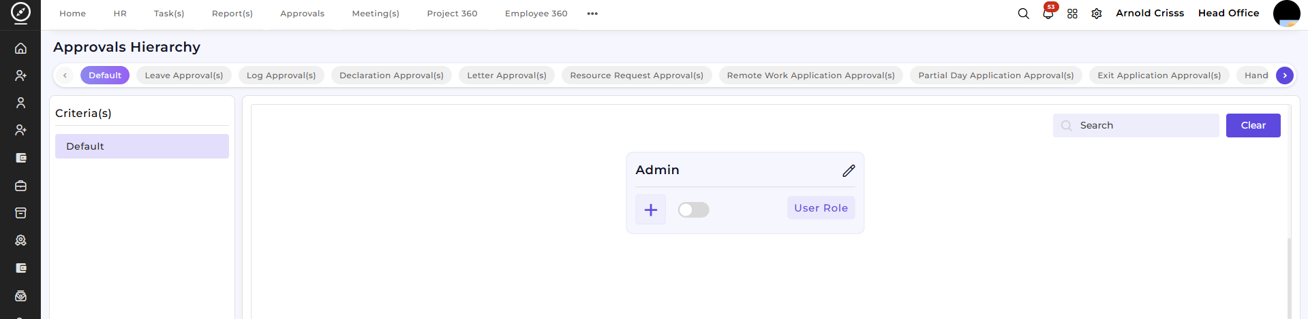
Task: Edit the Admin card with the pencil icon
Action: (849, 171)
